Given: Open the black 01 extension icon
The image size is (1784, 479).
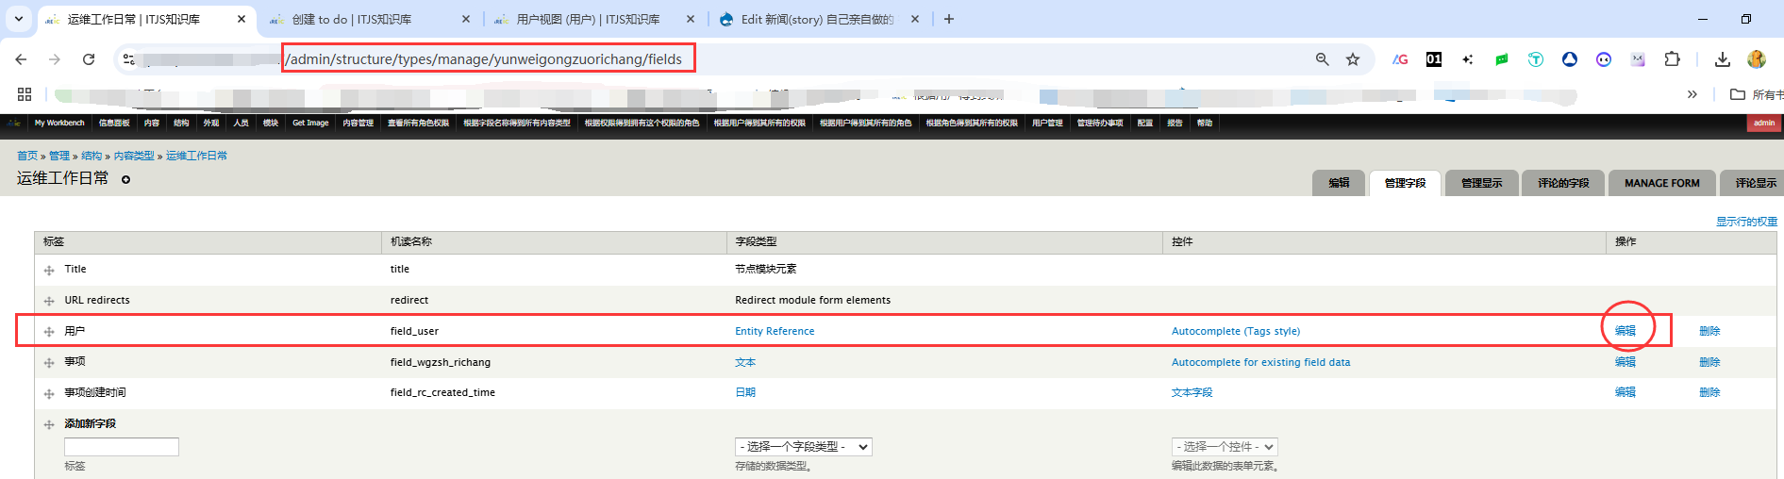Looking at the screenshot, I should point(1434,59).
